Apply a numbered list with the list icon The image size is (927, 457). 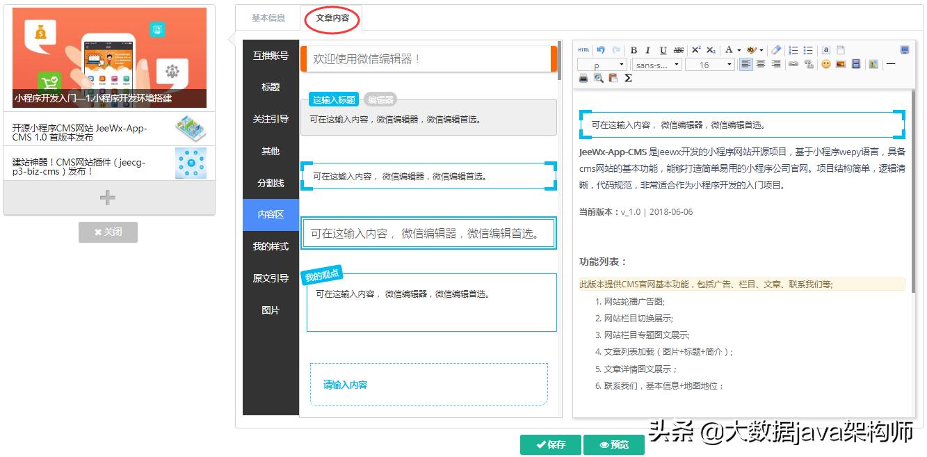pos(793,49)
